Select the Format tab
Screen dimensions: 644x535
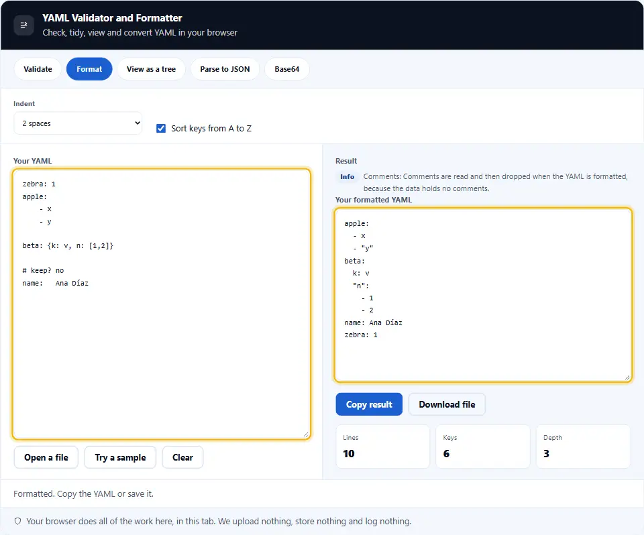pos(89,69)
